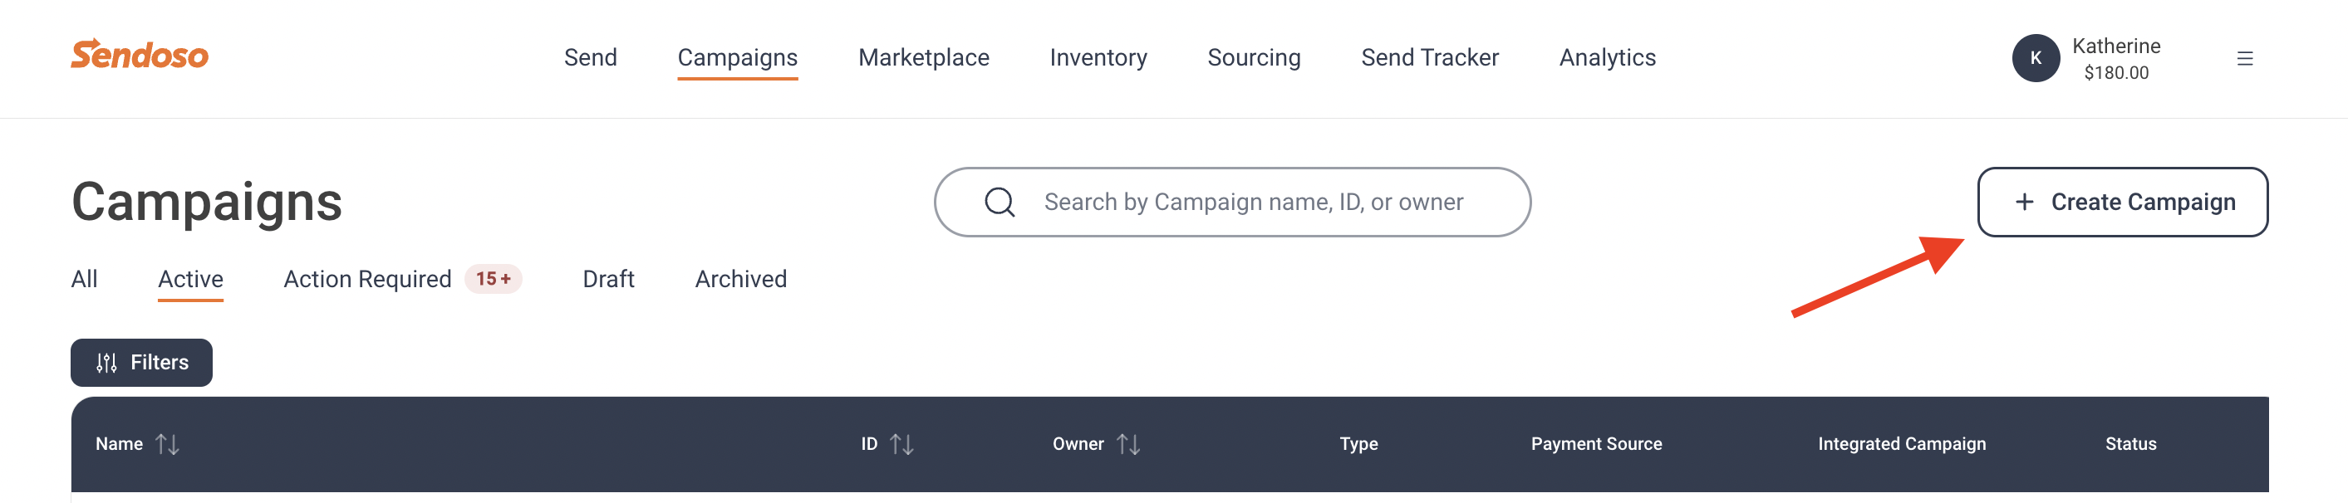2348x503 pixels.
Task: Go to Marketplace in navigation
Action: tap(923, 57)
